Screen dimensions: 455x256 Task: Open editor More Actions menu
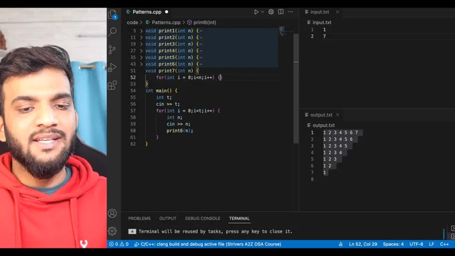click(x=290, y=12)
